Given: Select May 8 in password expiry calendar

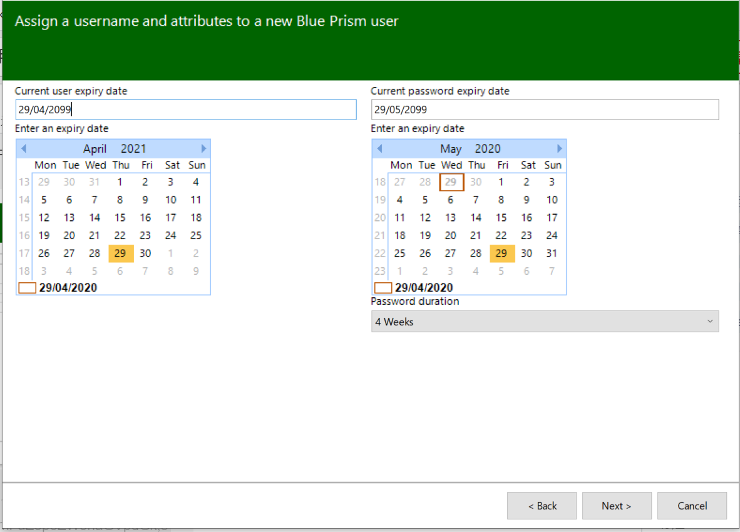Looking at the screenshot, I should [501, 200].
